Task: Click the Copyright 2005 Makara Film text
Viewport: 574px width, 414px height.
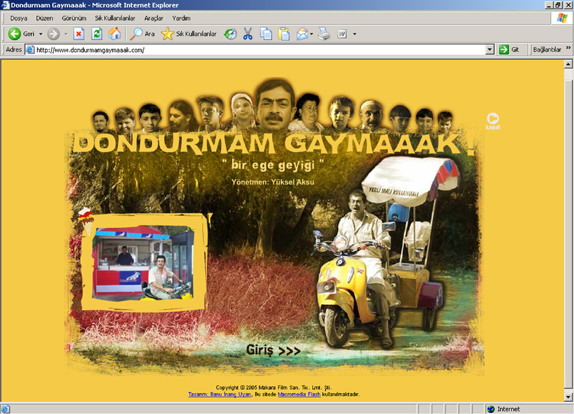Action: pos(274,387)
